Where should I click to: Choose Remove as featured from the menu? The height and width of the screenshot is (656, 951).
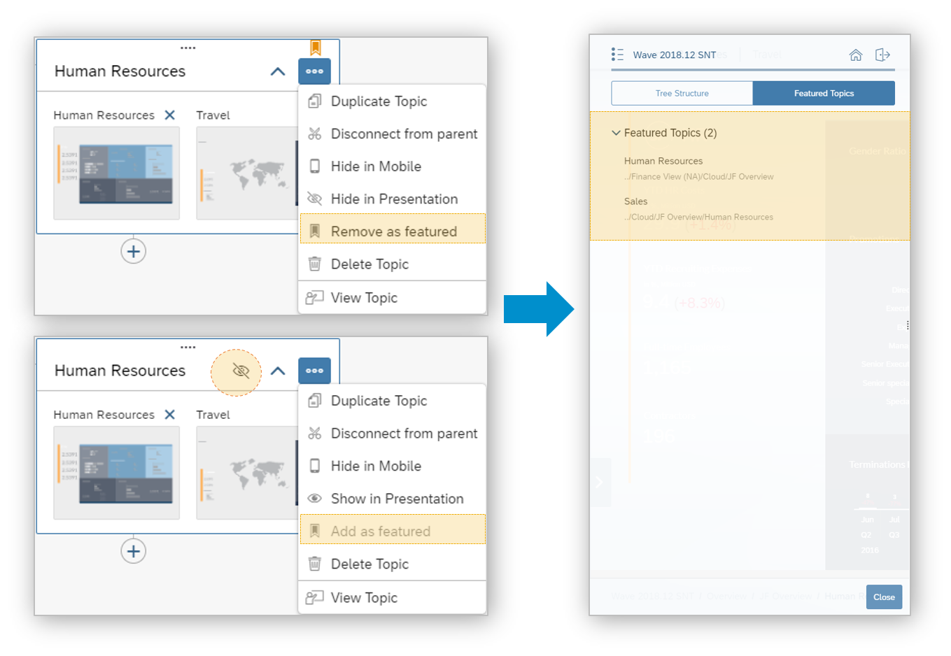tap(393, 231)
